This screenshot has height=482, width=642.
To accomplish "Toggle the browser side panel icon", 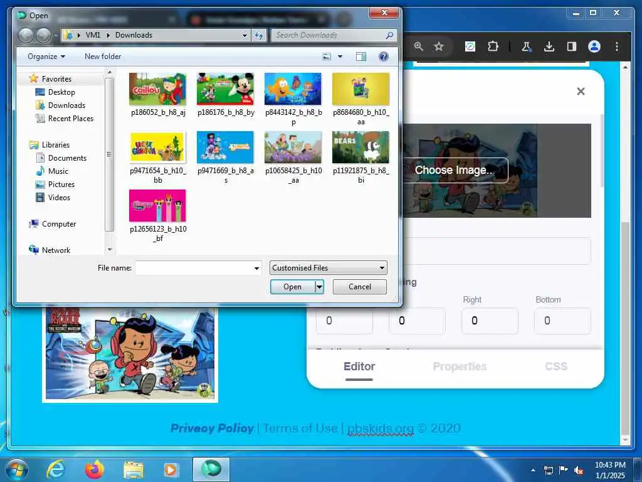I will click(572, 46).
